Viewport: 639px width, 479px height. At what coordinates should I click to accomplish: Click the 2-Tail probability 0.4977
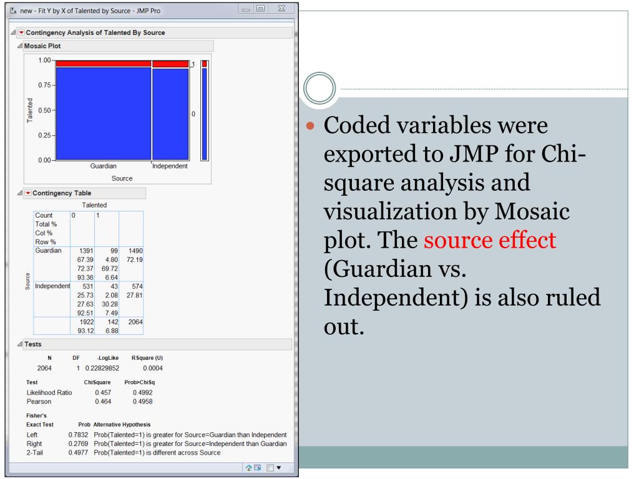(x=78, y=453)
